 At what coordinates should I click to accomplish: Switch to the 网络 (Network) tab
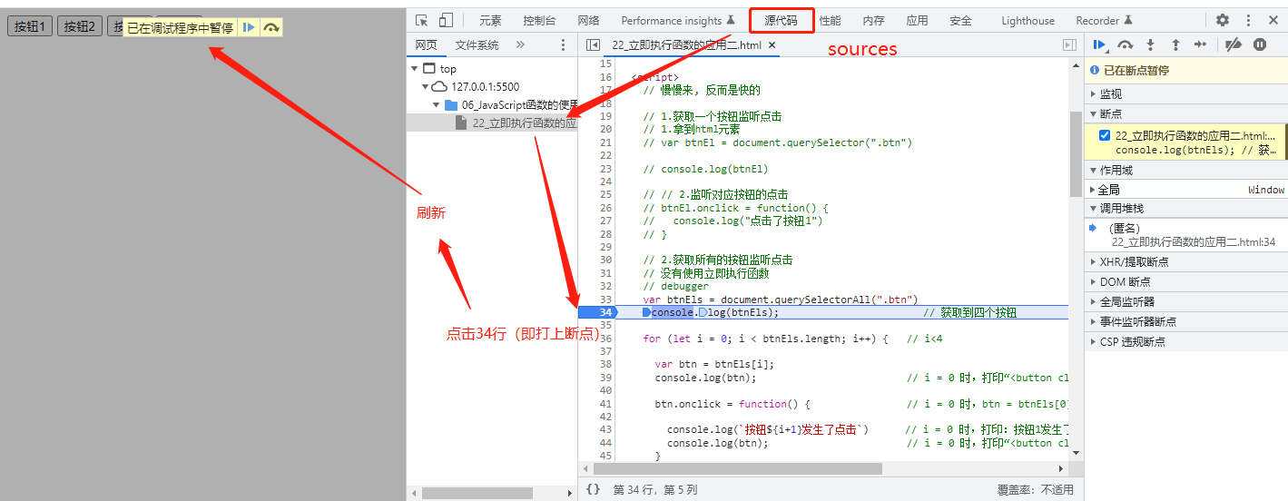[588, 20]
